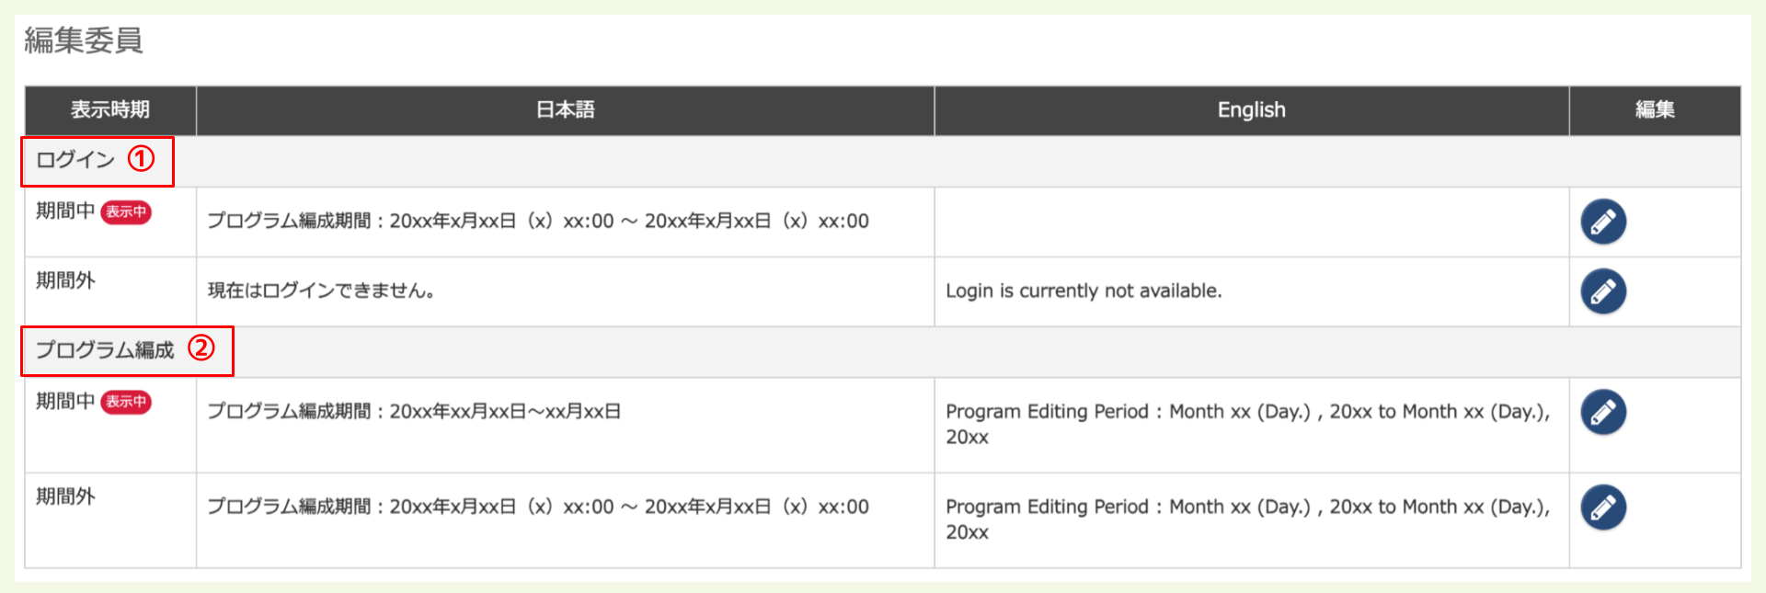The image size is (1766, 593).
Task: Click the 日本語 column header
Action: click(565, 110)
